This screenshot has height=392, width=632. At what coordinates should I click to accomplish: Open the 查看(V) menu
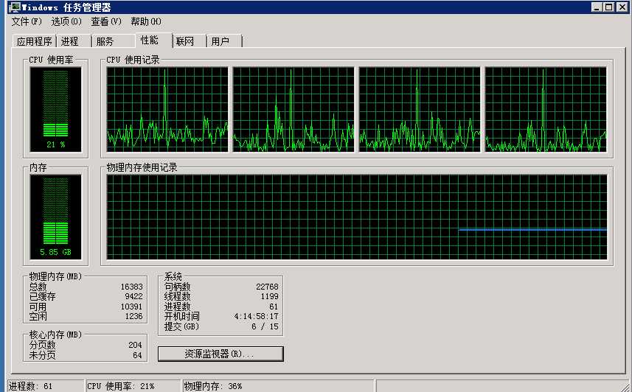pos(106,21)
